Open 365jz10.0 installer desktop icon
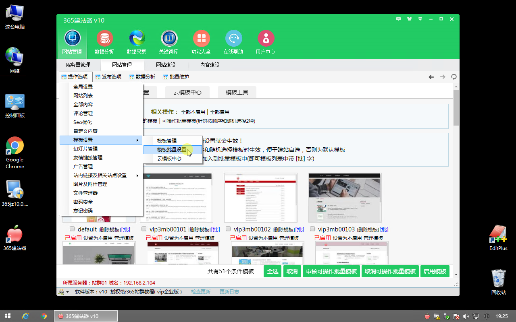The width and height of the screenshot is (516, 322). pyautogui.click(x=15, y=193)
